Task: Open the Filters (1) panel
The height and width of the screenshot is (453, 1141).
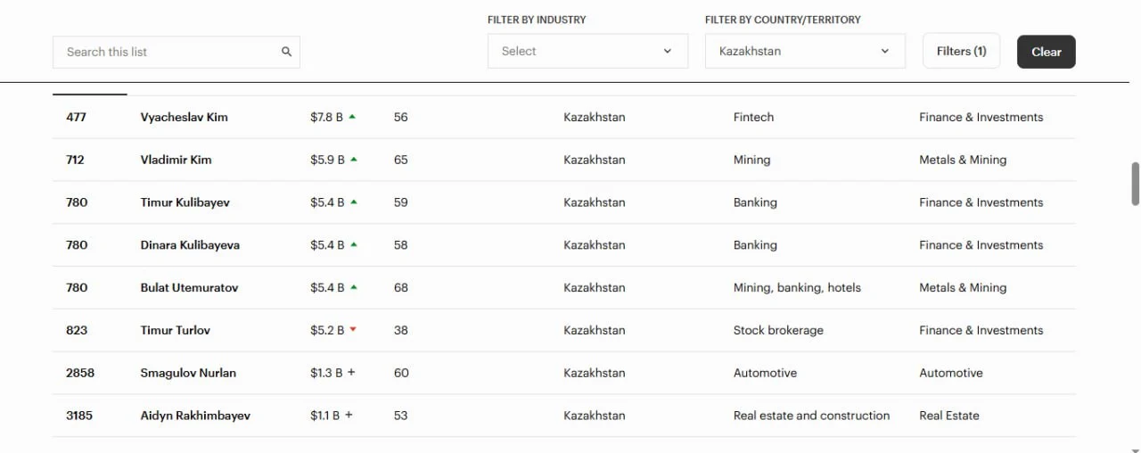Action: tap(961, 52)
